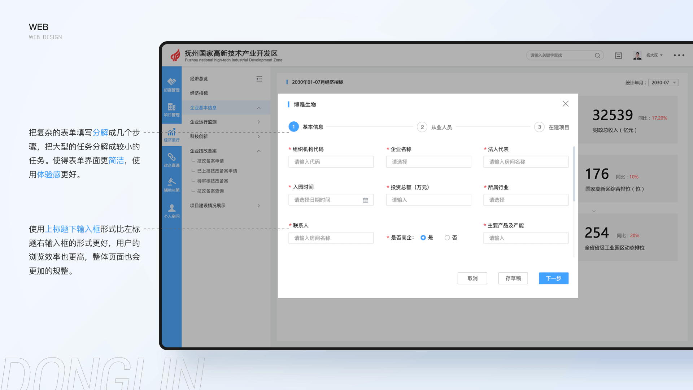Open the 项目管理 sidebar icon
This screenshot has height=390, width=693.
coord(171,110)
